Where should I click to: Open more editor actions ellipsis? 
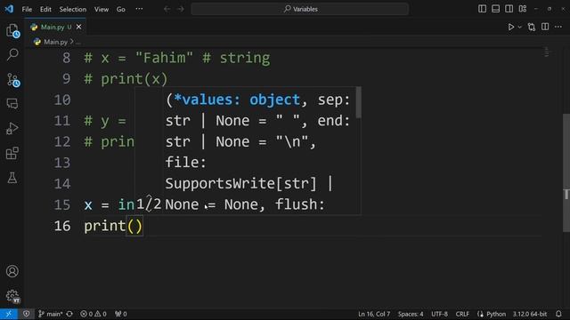pos(558,27)
